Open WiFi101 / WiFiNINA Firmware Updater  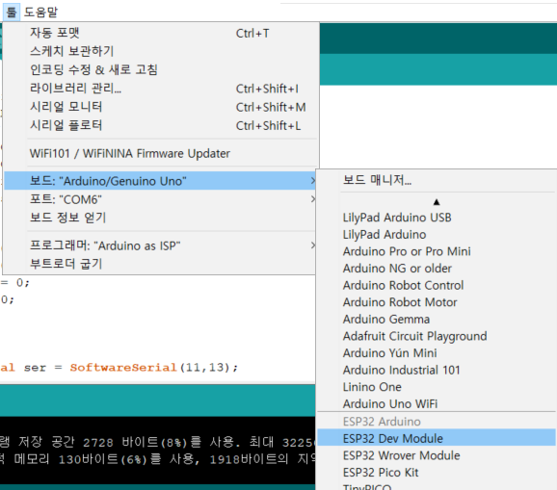click(x=160, y=153)
